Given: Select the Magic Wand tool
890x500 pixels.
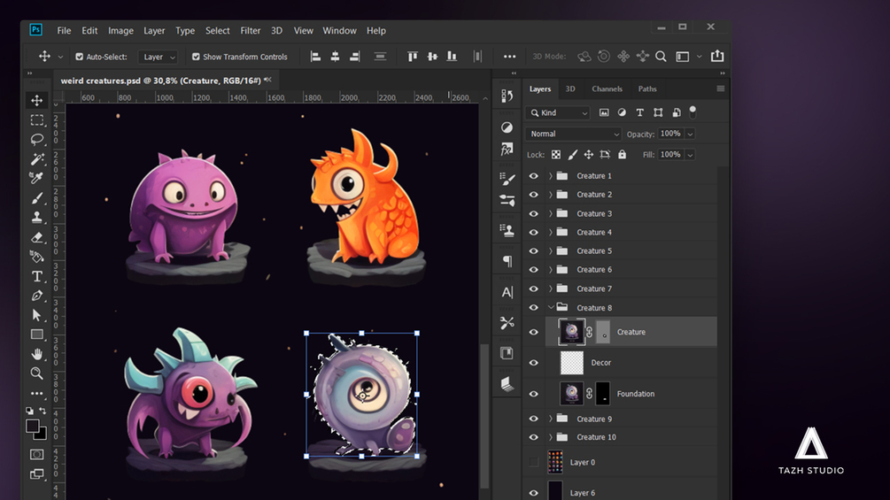Looking at the screenshot, I should [37, 159].
